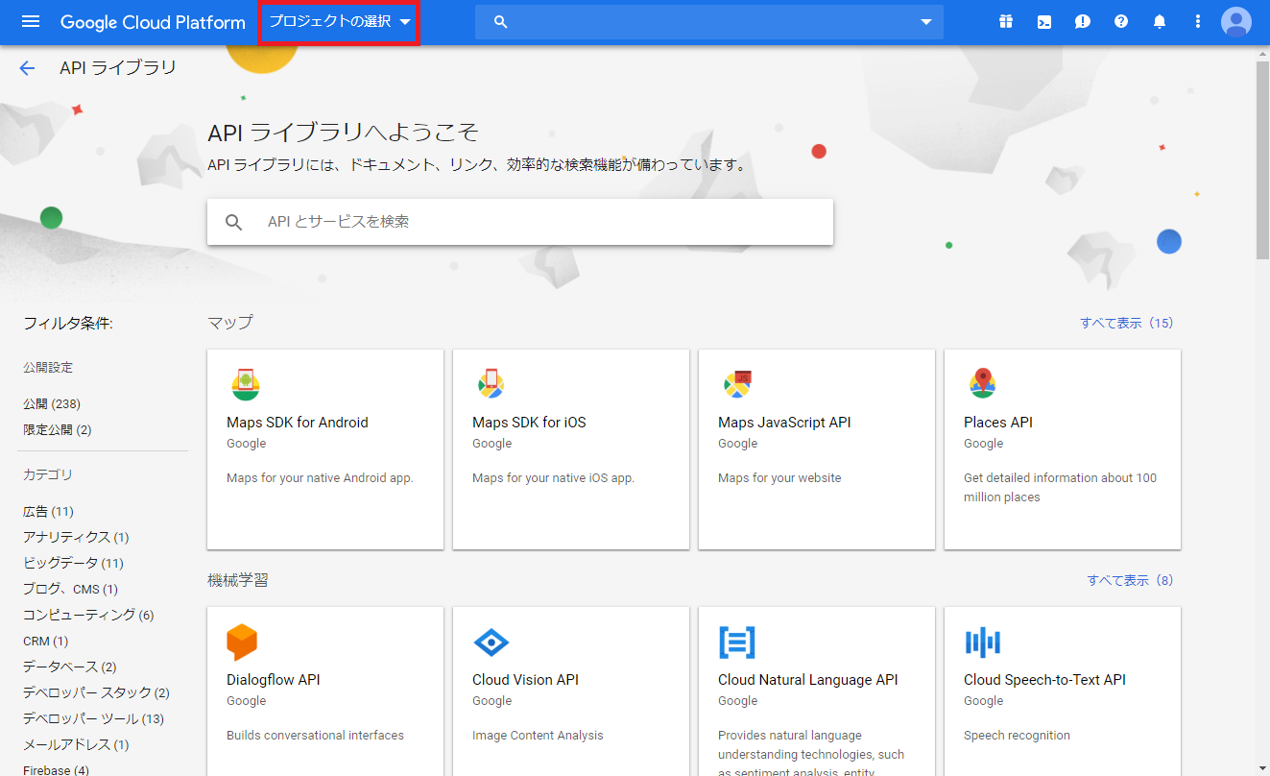Filter by 限定公開 (2)
The width and height of the screenshot is (1270, 776).
pyautogui.click(x=58, y=430)
